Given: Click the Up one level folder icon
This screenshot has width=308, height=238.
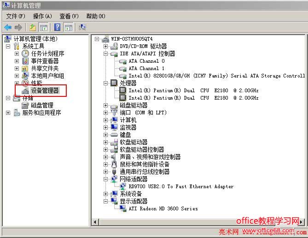Looking at the screenshot, I should 33,27.
